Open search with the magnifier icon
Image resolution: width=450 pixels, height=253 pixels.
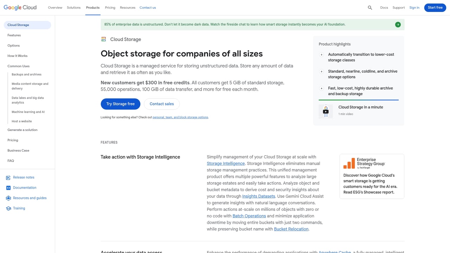coord(369,7)
